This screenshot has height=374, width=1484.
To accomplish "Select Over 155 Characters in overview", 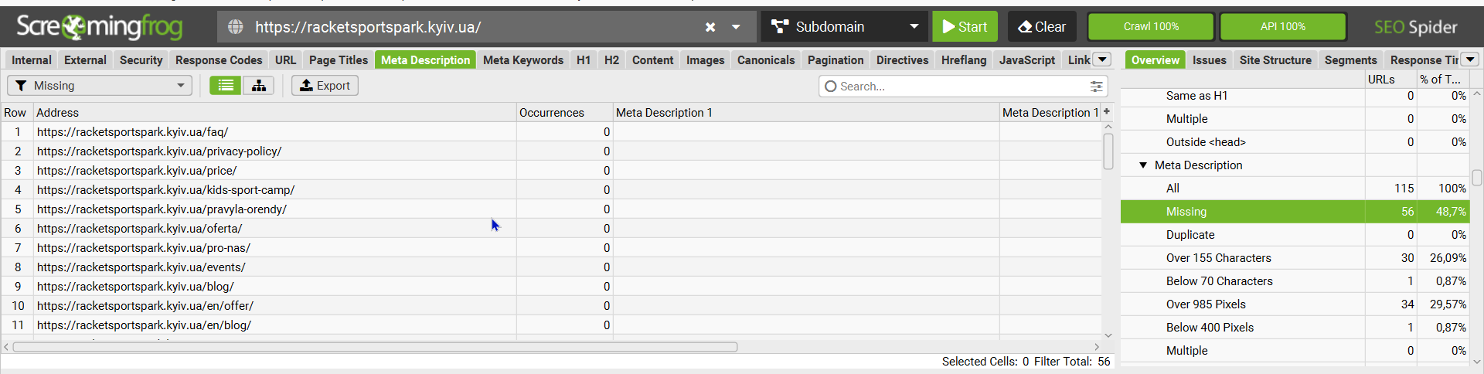I will coord(1218,258).
